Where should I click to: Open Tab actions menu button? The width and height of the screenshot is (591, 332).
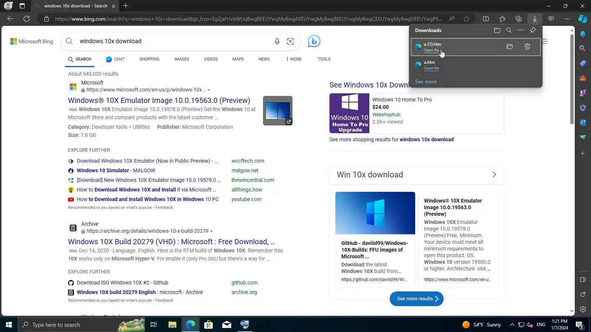(x=22, y=6)
